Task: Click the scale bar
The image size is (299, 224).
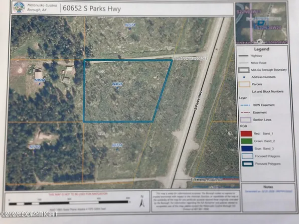Action: (69, 202)
